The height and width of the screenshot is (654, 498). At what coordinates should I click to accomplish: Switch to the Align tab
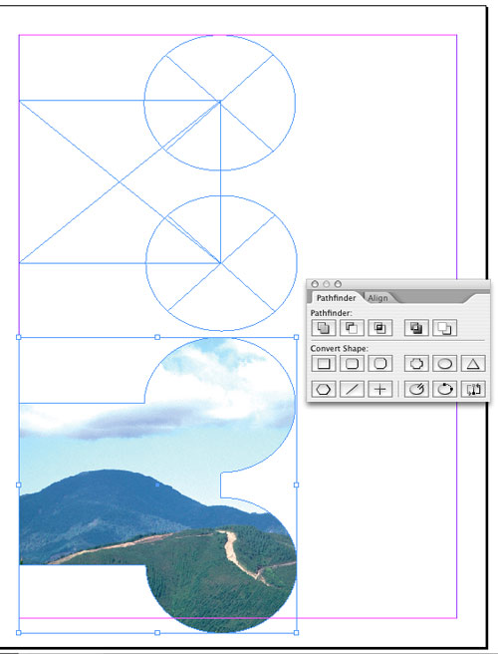(x=377, y=298)
